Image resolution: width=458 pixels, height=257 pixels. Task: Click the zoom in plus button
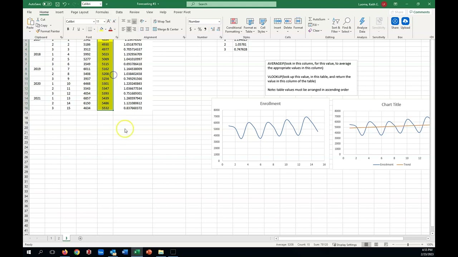(422, 245)
